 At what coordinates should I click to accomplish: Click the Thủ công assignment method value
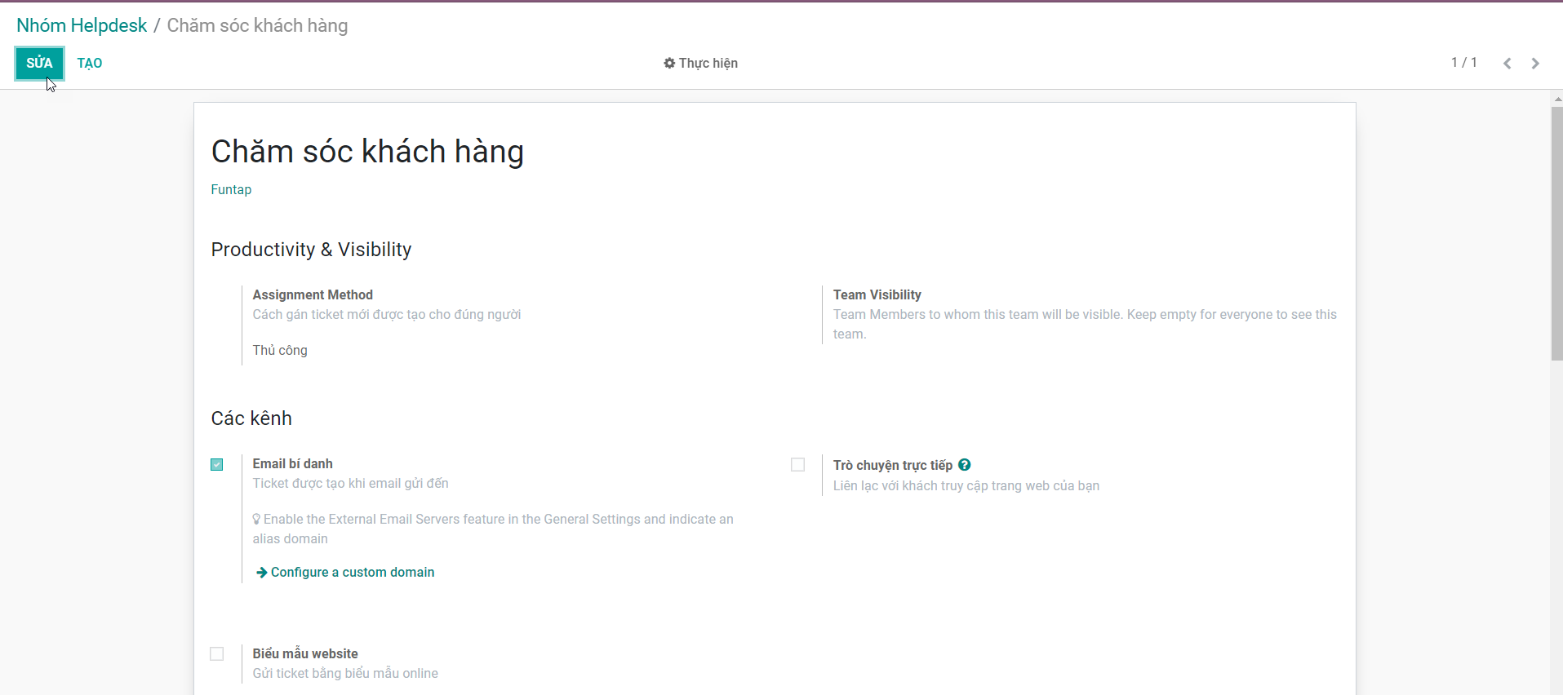(x=280, y=351)
